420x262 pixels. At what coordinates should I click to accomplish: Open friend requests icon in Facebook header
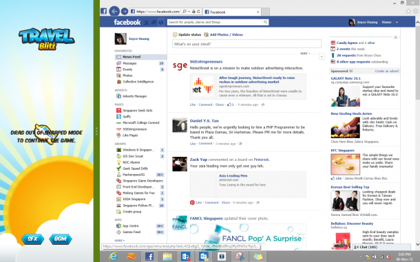[x=147, y=23]
